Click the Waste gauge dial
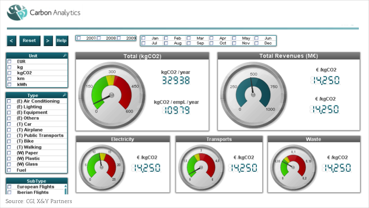The image size is (369, 208). pos(294,166)
